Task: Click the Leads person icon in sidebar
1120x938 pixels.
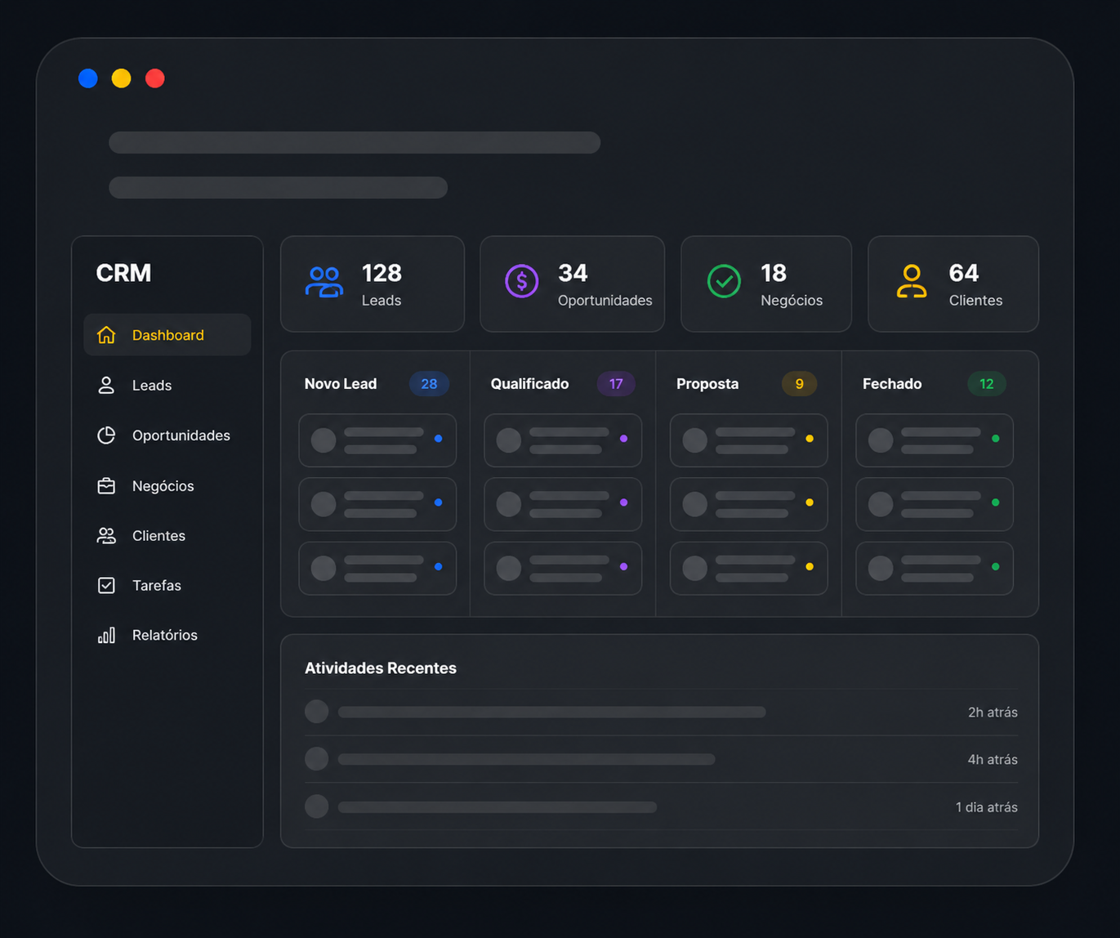Action: pyautogui.click(x=106, y=385)
